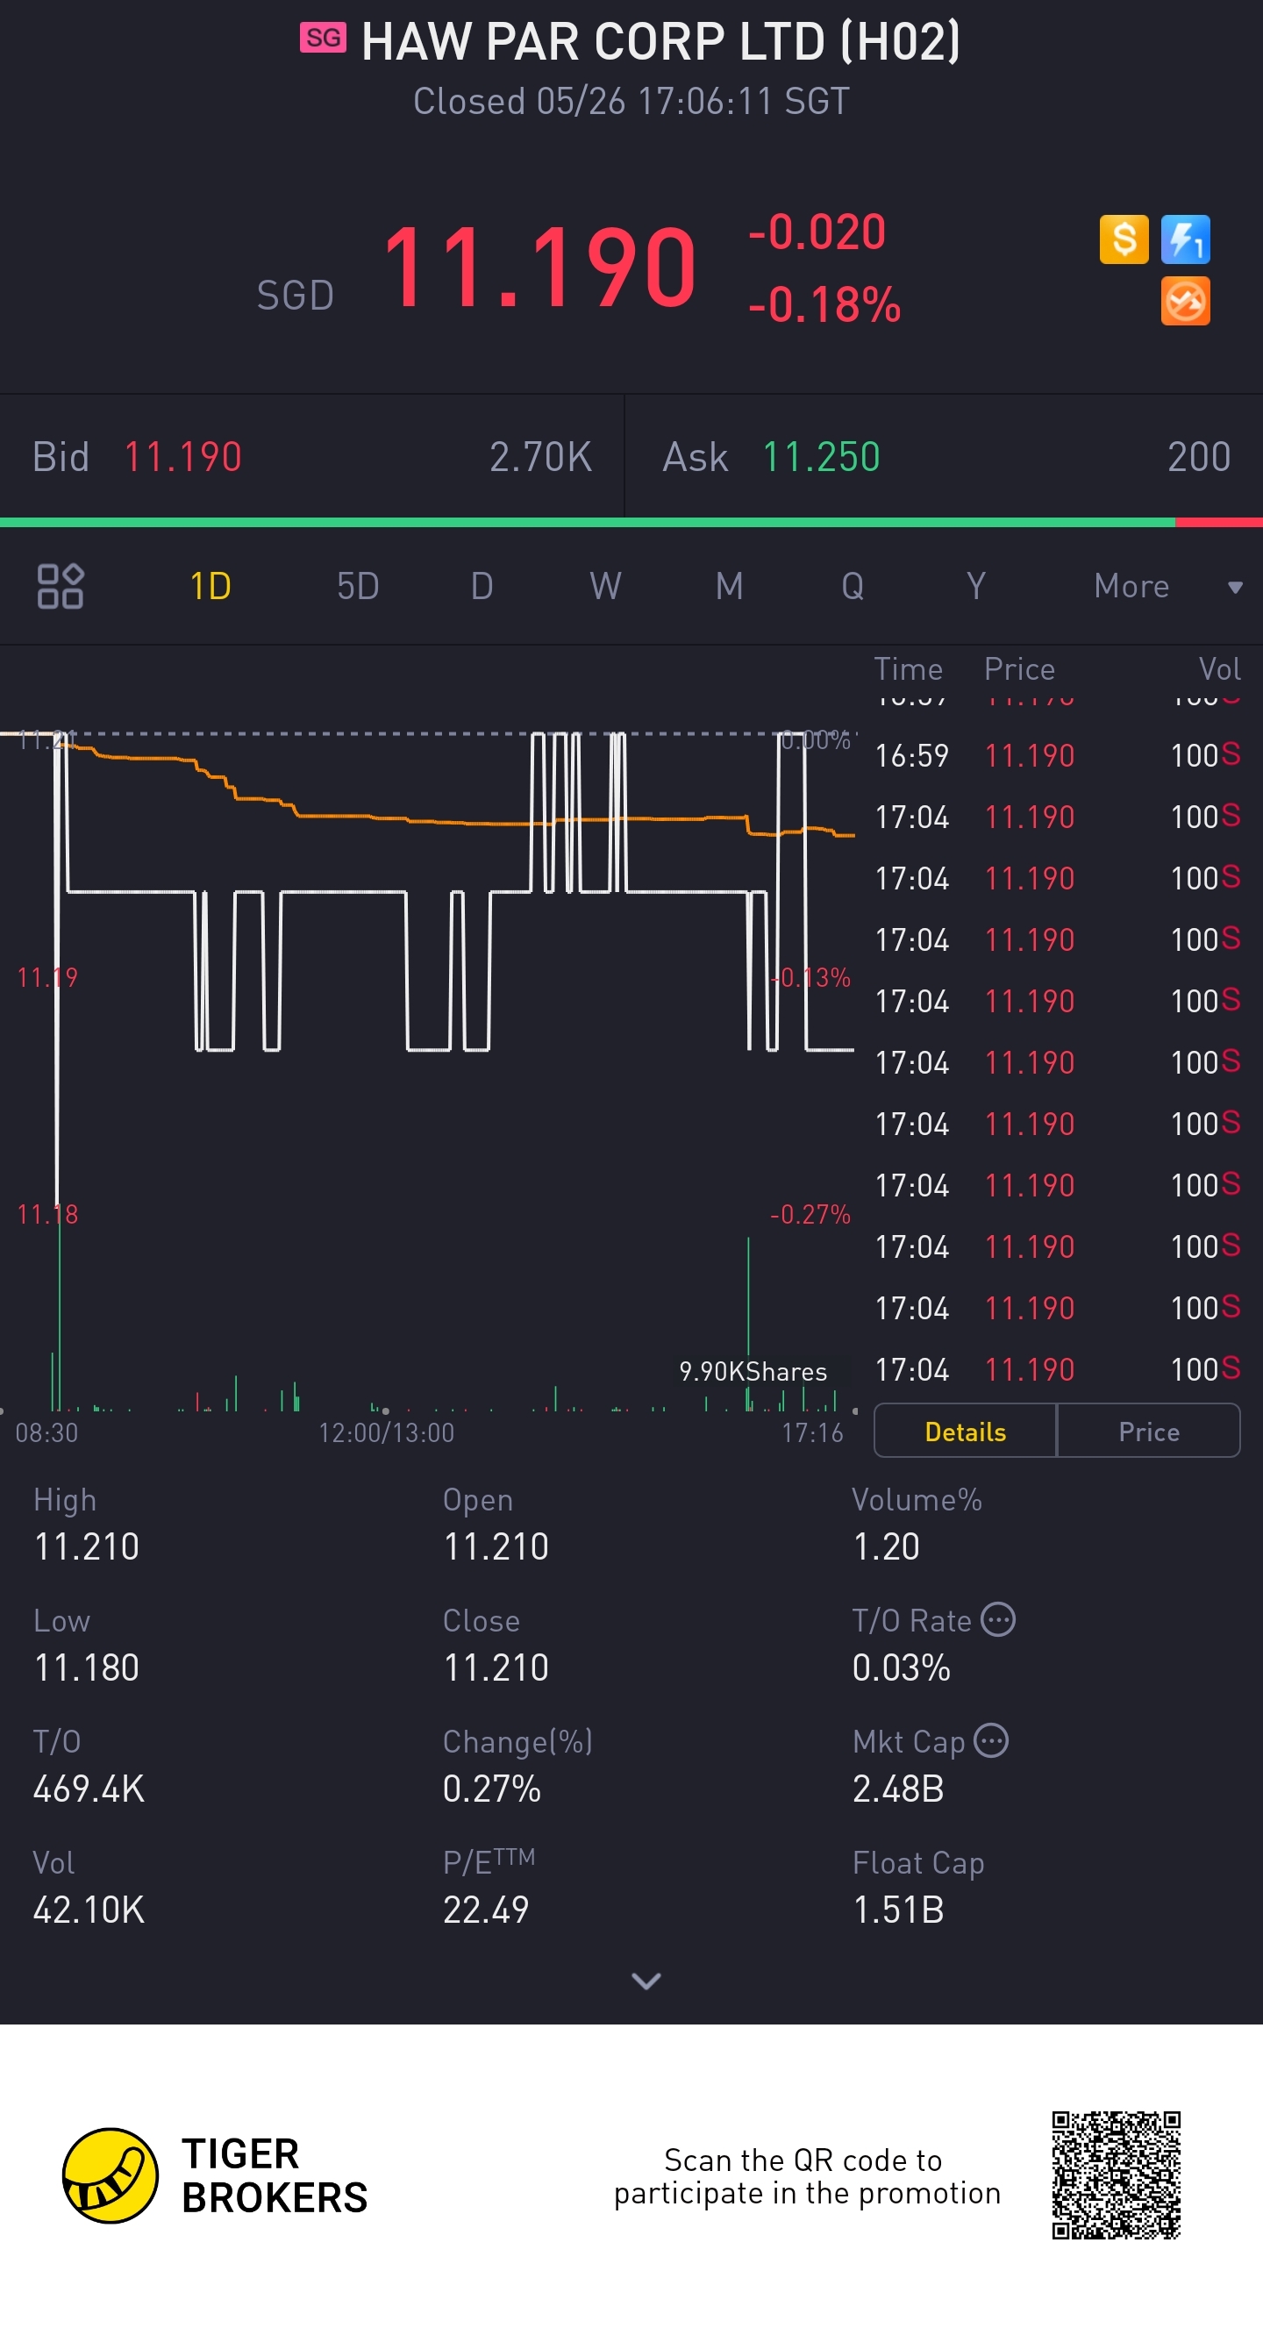Switch to the W weekly chart tab
Screen dimensions: 1263x2328
[x=605, y=587]
